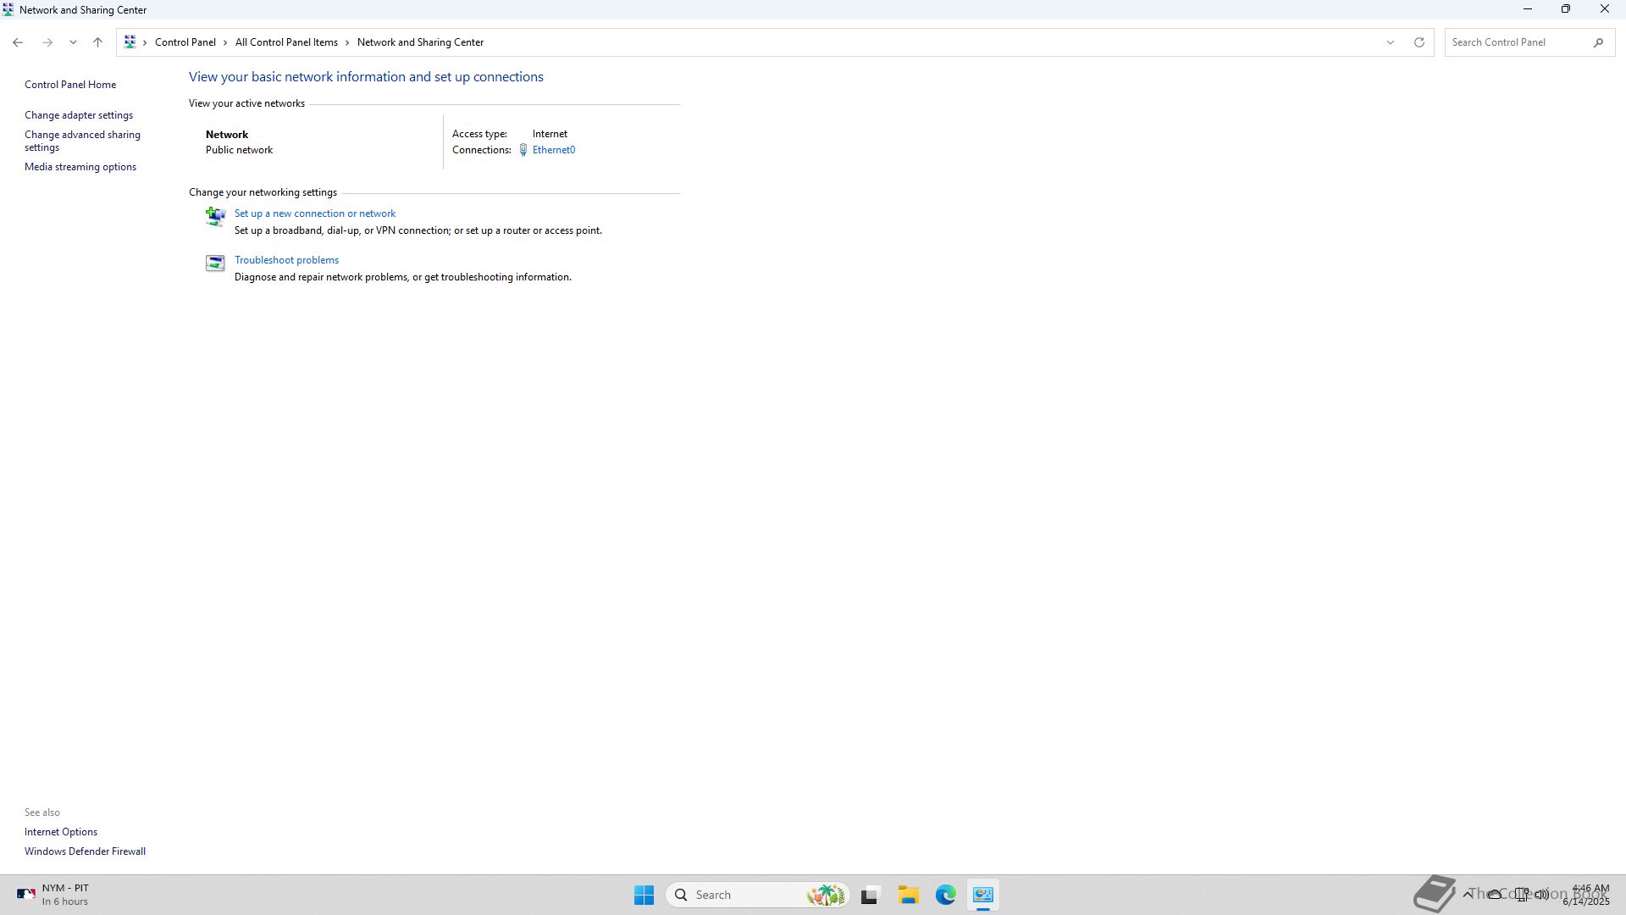Screen dimensions: 1626x915
Task: Launch Microsoft Edge from the taskbar
Action: [x=945, y=895]
